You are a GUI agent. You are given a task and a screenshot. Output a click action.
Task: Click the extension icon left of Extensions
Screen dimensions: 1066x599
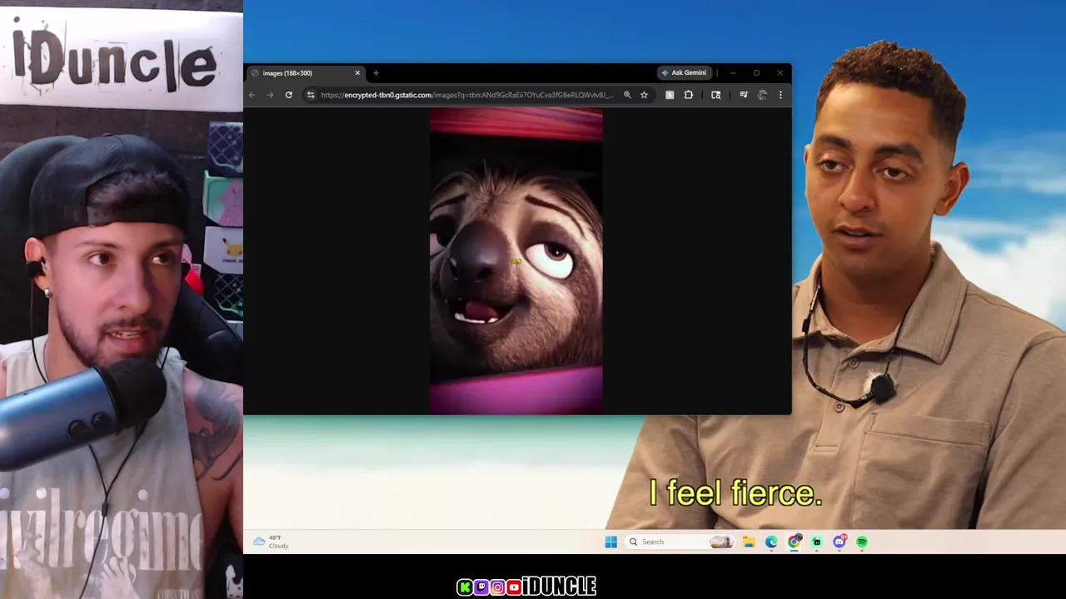(x=670, y=95)
